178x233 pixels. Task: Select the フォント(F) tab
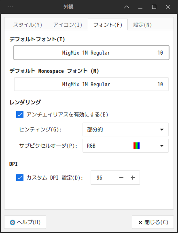108,25
